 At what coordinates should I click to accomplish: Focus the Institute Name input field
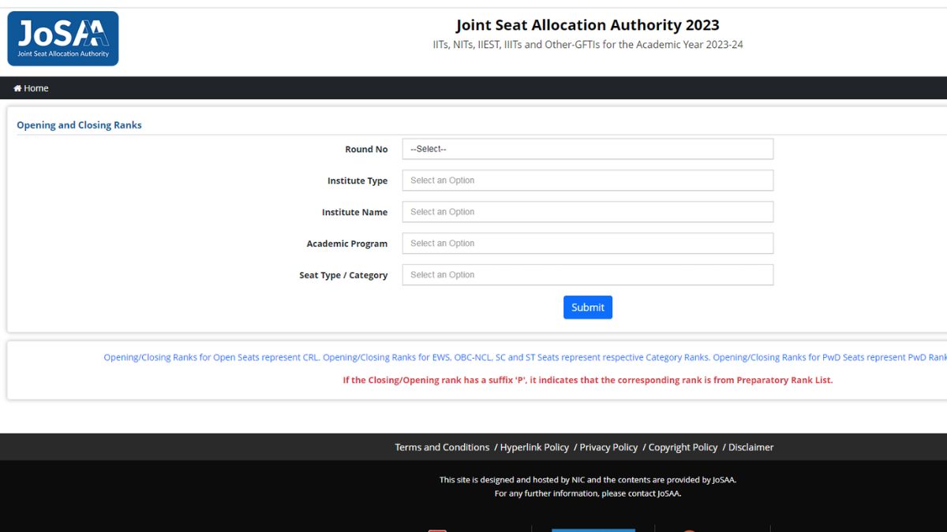coord(587,211)
